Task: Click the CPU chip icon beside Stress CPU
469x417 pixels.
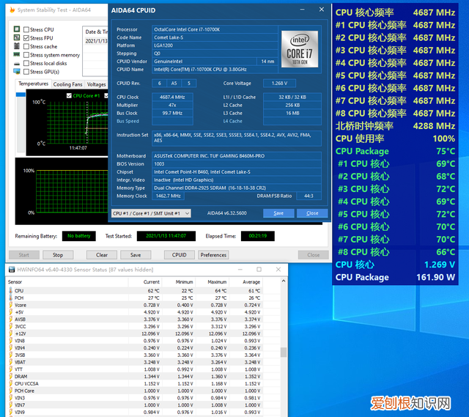Action: pyautogui.click(x=17, y=29)
